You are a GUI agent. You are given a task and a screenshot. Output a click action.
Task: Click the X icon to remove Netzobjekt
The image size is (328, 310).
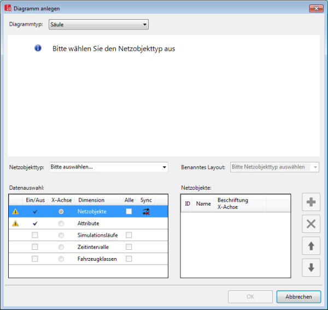pyautogui.click(x=311, y=224)
